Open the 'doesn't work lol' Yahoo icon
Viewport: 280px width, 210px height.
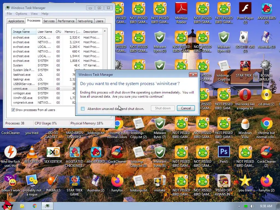[x=11, y=185]
